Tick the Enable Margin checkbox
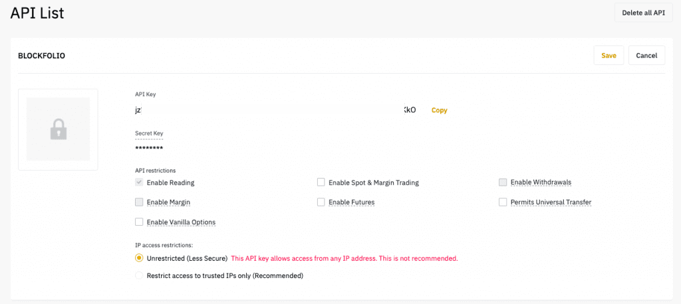Image resolution: width=681 pixels, height=304 pixels. tap(139, 202)
